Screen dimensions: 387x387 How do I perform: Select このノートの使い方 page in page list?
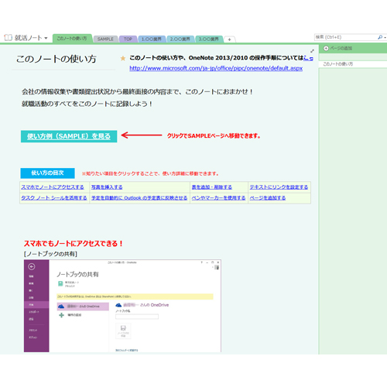353,64
